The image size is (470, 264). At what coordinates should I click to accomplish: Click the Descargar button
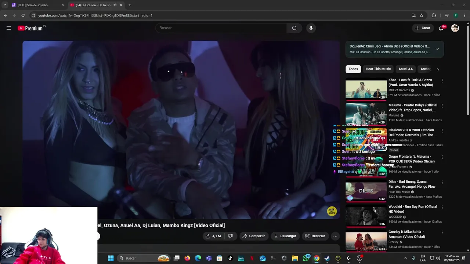[285, 236]
